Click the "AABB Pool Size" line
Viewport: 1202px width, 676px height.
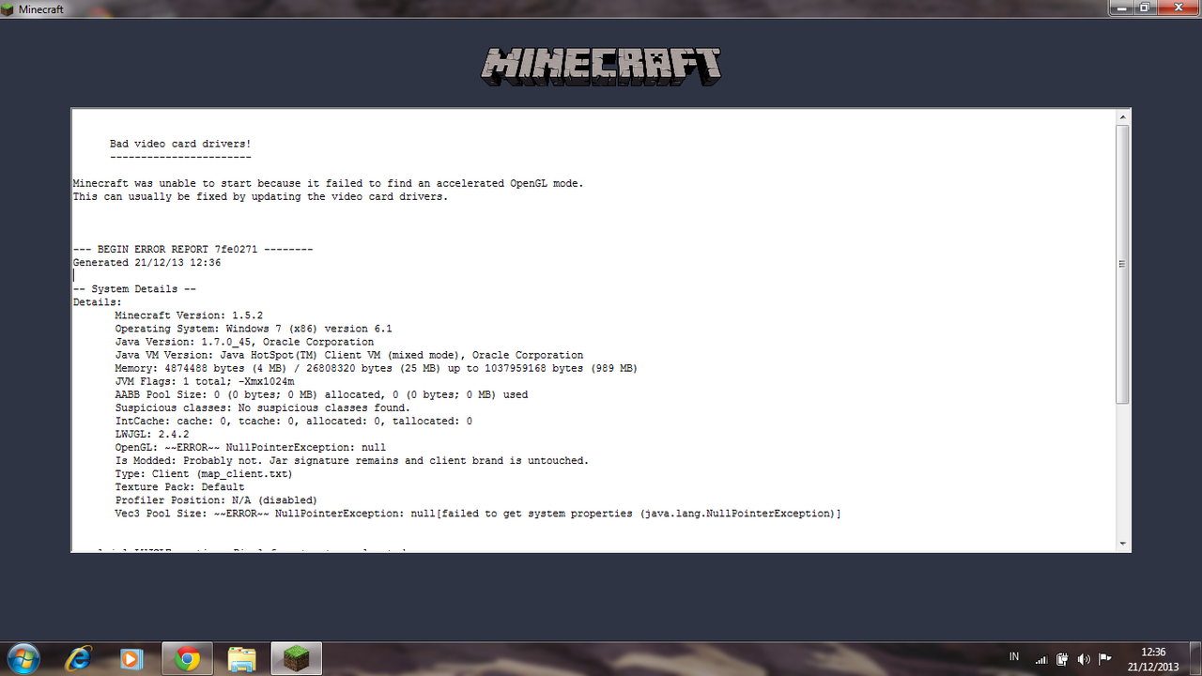coord(321,394)
